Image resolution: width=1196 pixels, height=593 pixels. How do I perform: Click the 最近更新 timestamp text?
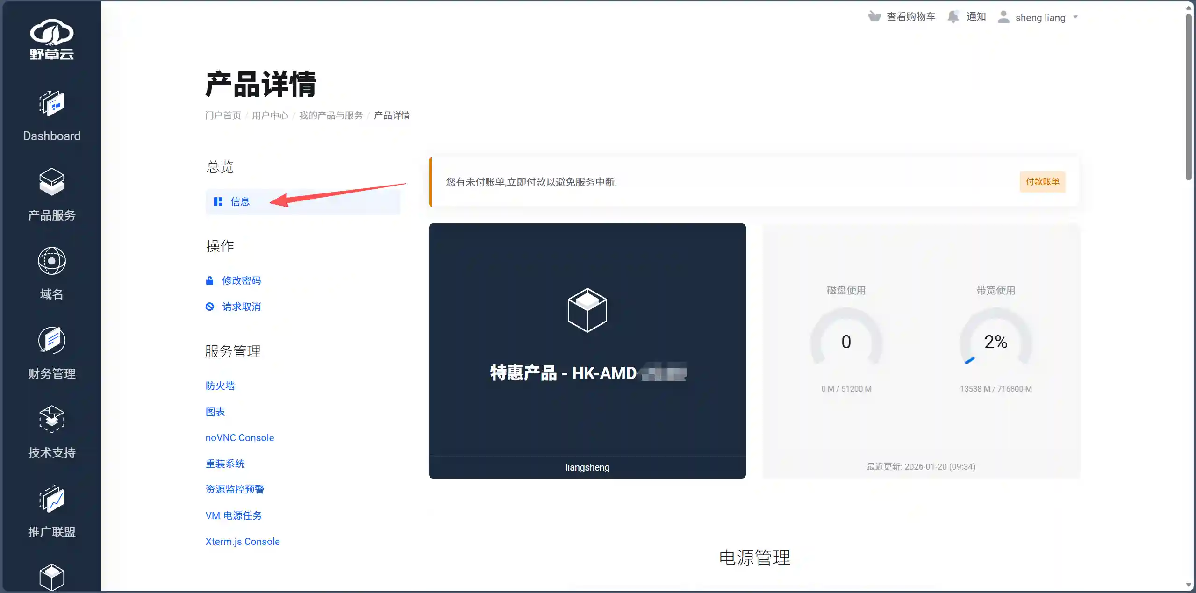[x=921, y=467]
